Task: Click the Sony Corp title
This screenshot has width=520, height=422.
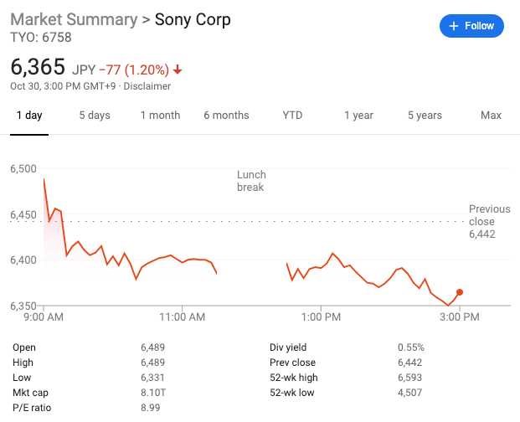Action: [193, 19]
